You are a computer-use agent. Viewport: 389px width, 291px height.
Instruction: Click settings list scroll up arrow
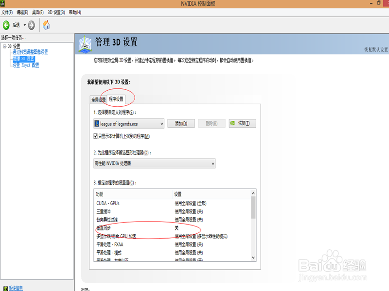[253, 193]
